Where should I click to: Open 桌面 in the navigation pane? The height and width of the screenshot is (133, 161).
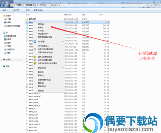(8, 22)
